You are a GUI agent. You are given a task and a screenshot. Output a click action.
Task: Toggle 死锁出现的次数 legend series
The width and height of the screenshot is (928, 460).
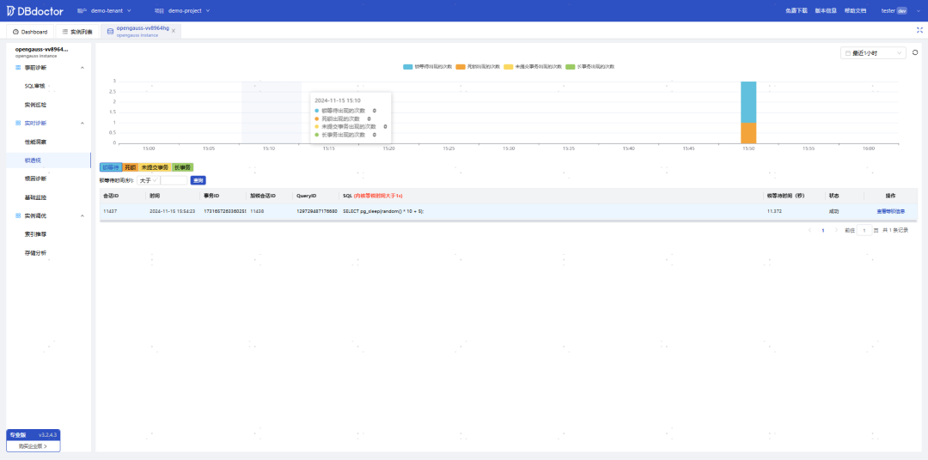[x=479, y=67]
